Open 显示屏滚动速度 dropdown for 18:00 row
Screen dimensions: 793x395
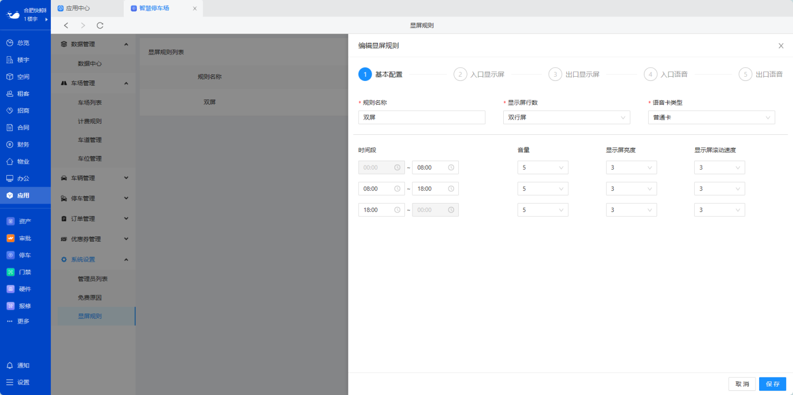(x=720, y=210)
